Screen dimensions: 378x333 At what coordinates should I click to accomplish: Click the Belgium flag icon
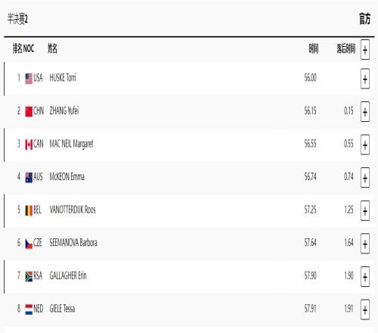[29, 210]
